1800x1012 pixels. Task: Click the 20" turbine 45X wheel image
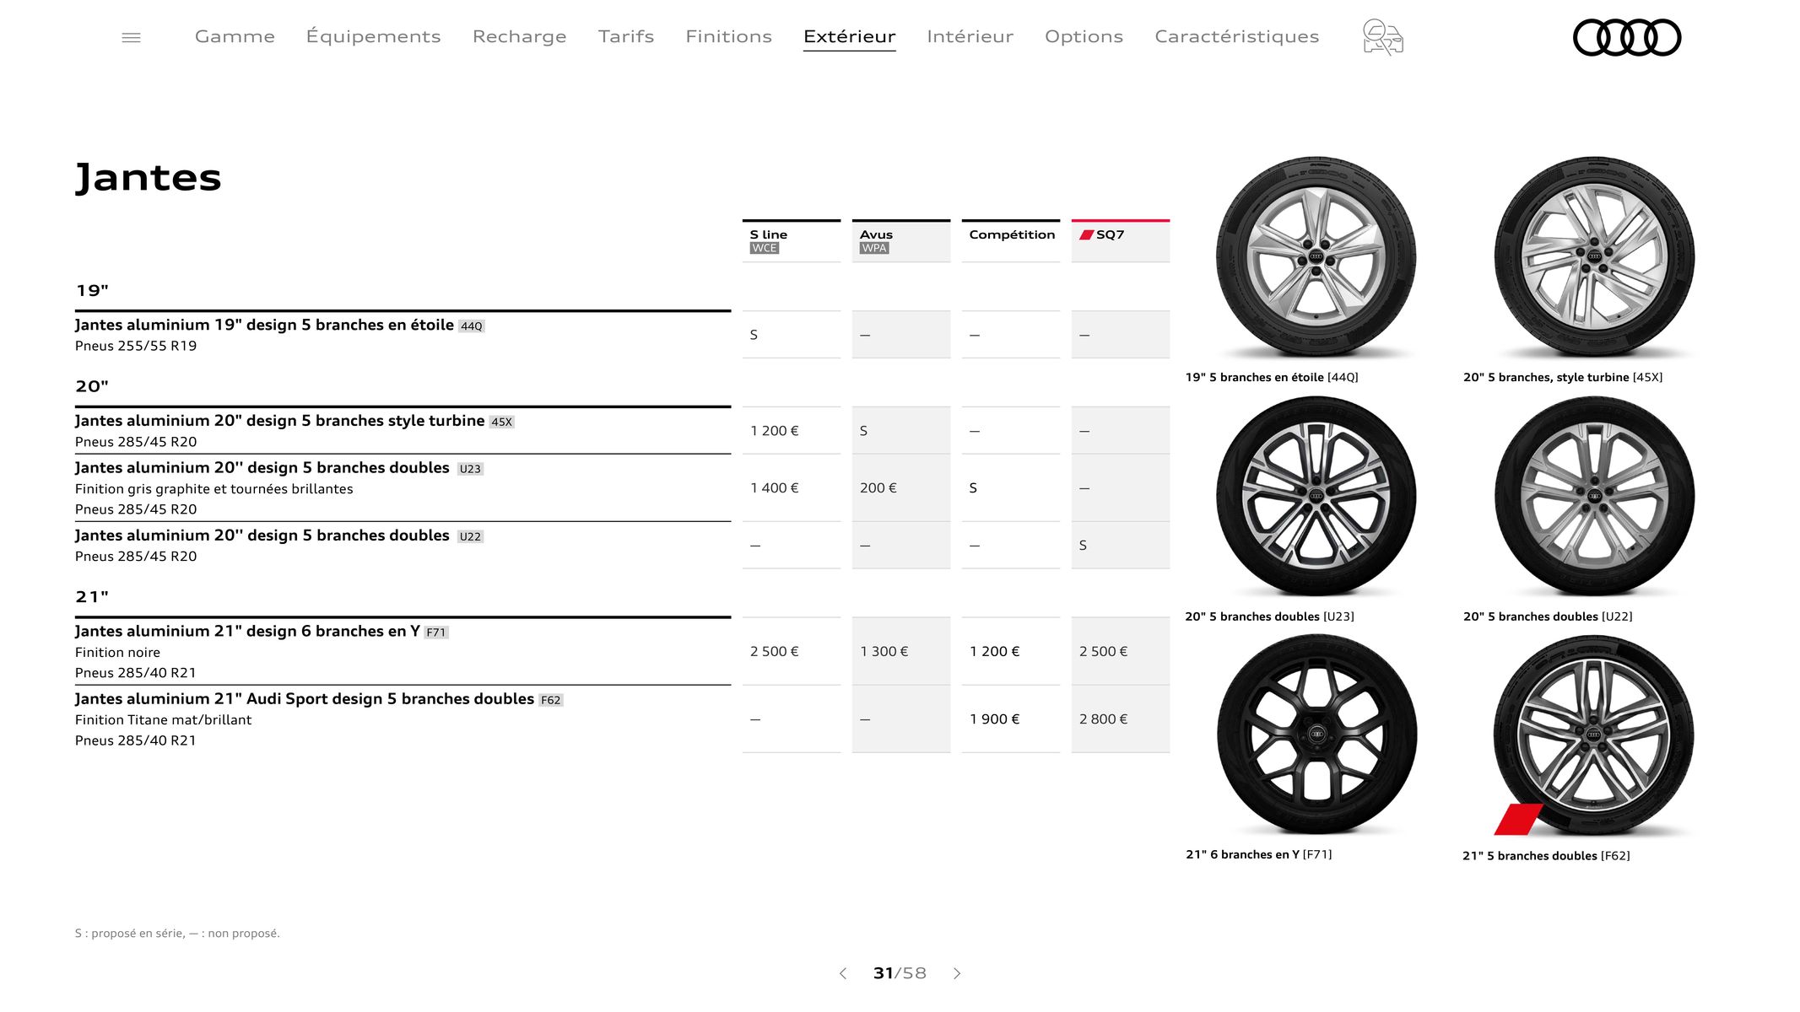[x=1594, y=256]
